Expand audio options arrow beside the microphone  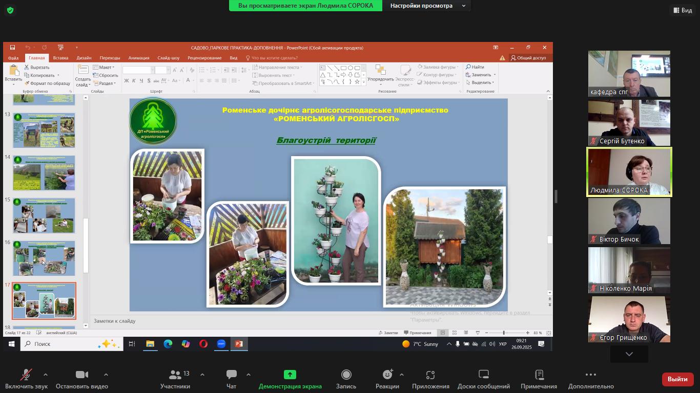click(46, 375)
